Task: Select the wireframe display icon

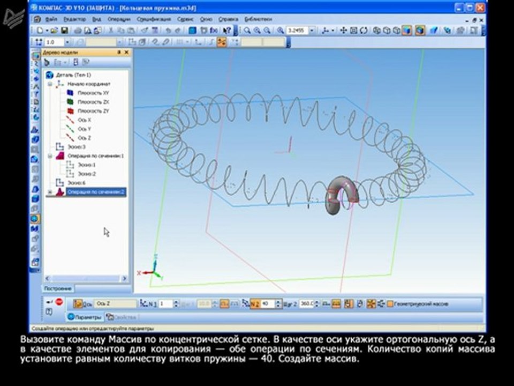Action: (x=376, y=31)
